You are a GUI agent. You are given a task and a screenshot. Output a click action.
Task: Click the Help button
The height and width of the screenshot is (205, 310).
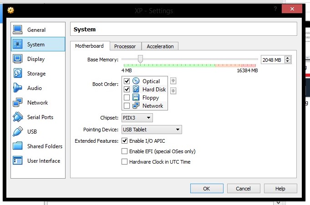pyautogui.click(x=280, y=189)
